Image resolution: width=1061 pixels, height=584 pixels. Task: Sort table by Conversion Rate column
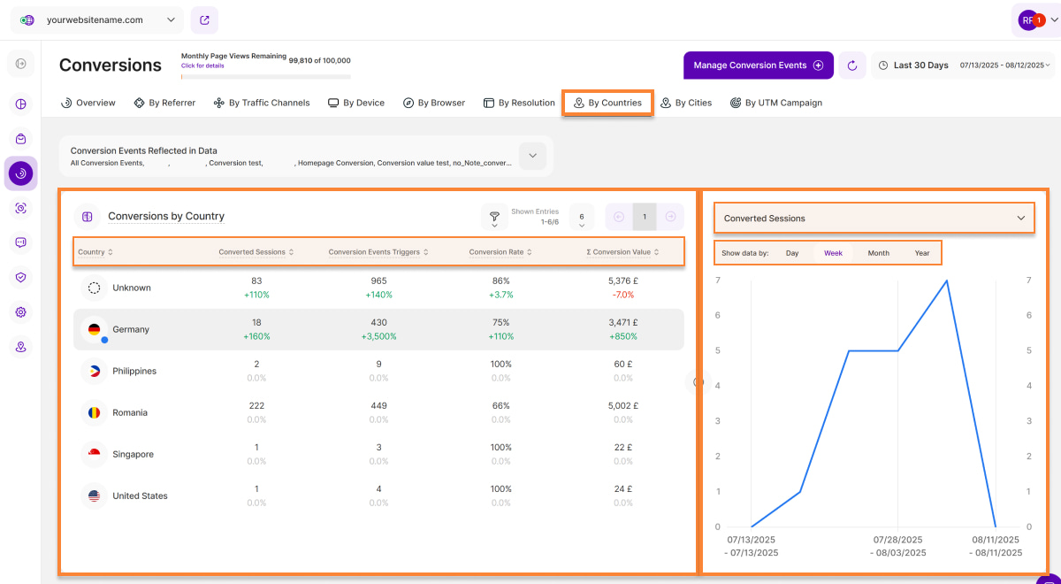(x=500, y=252)
